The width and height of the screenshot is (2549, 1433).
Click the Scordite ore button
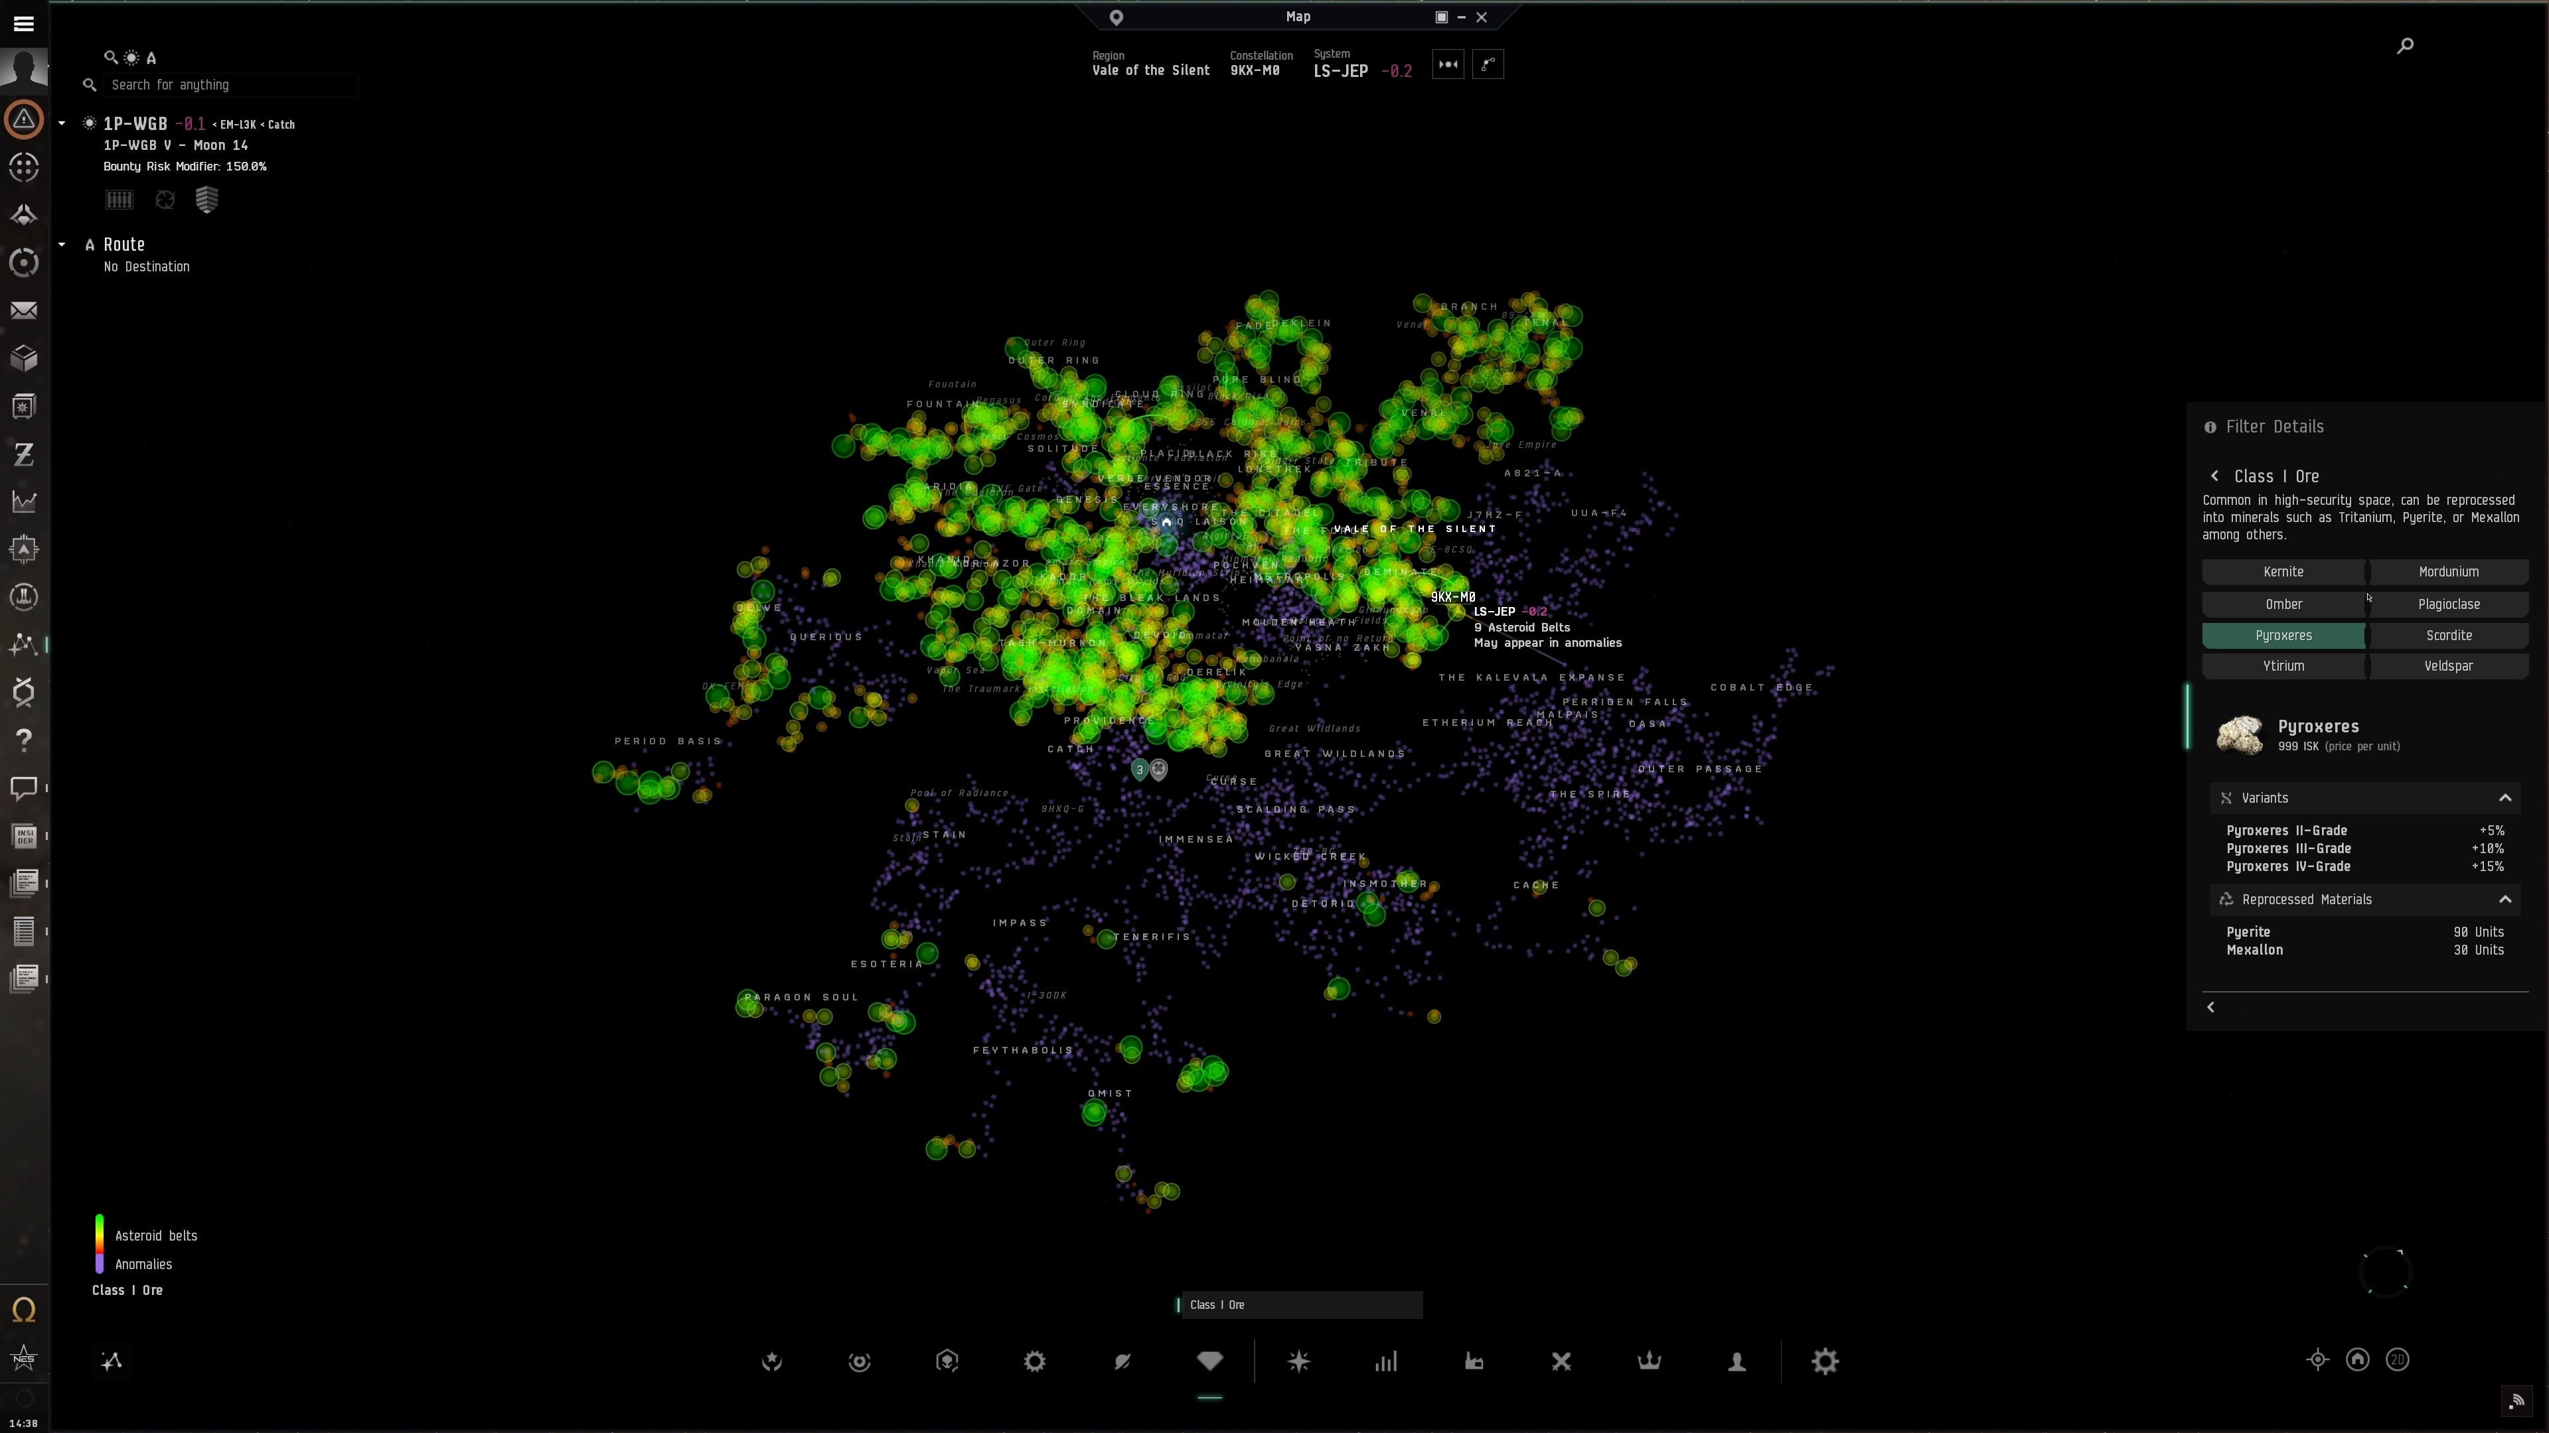pyautogui.click(x=2448, y=635)
